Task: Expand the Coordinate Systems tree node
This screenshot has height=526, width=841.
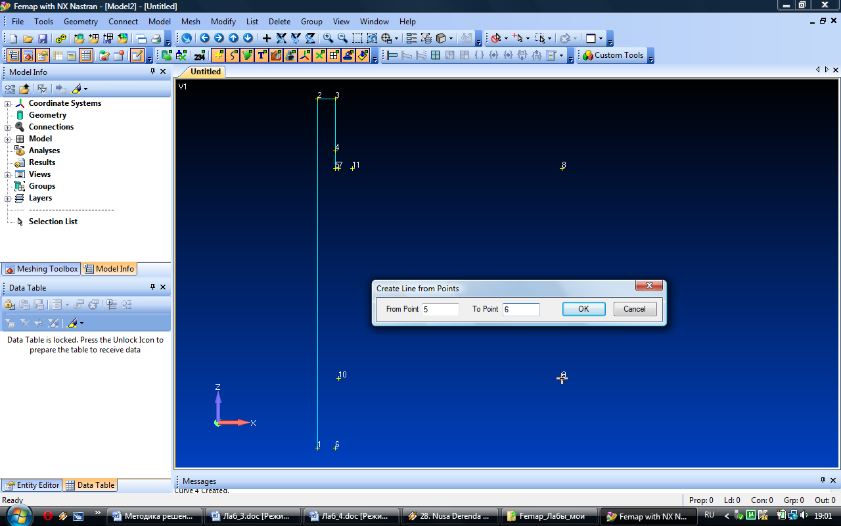Action: tap(8, 104)
